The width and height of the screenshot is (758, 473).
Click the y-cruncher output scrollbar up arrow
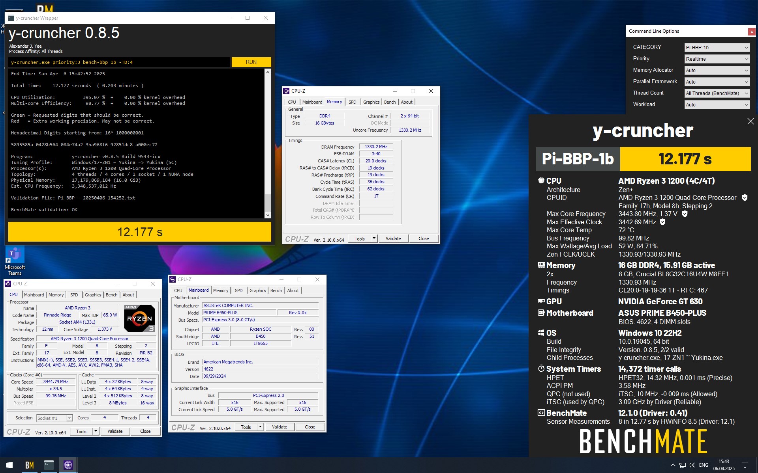(x=268, y=73)
